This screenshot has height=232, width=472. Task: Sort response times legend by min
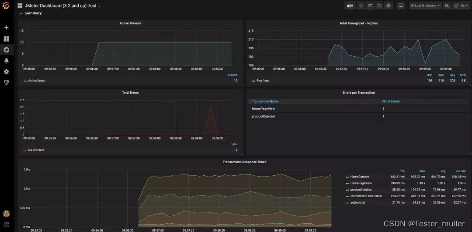point(402,171)
